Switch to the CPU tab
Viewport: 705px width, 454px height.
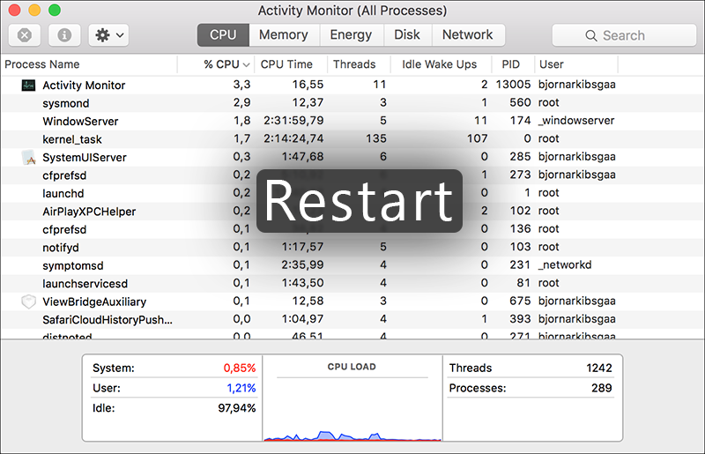pos(223,34)
